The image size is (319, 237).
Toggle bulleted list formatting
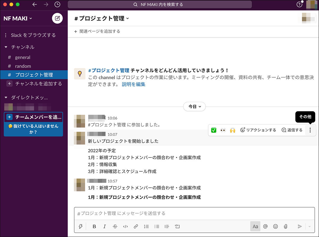click(x=157, y=226)
